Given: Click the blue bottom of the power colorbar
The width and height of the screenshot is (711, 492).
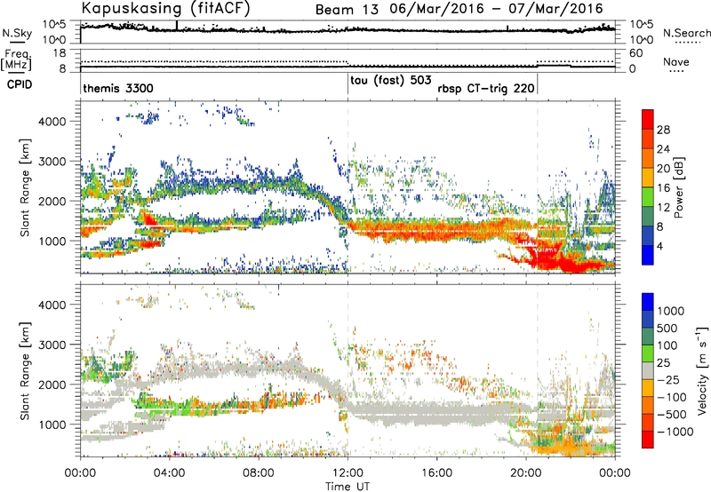Looking at the screenshot, I should tap(648, 258).
